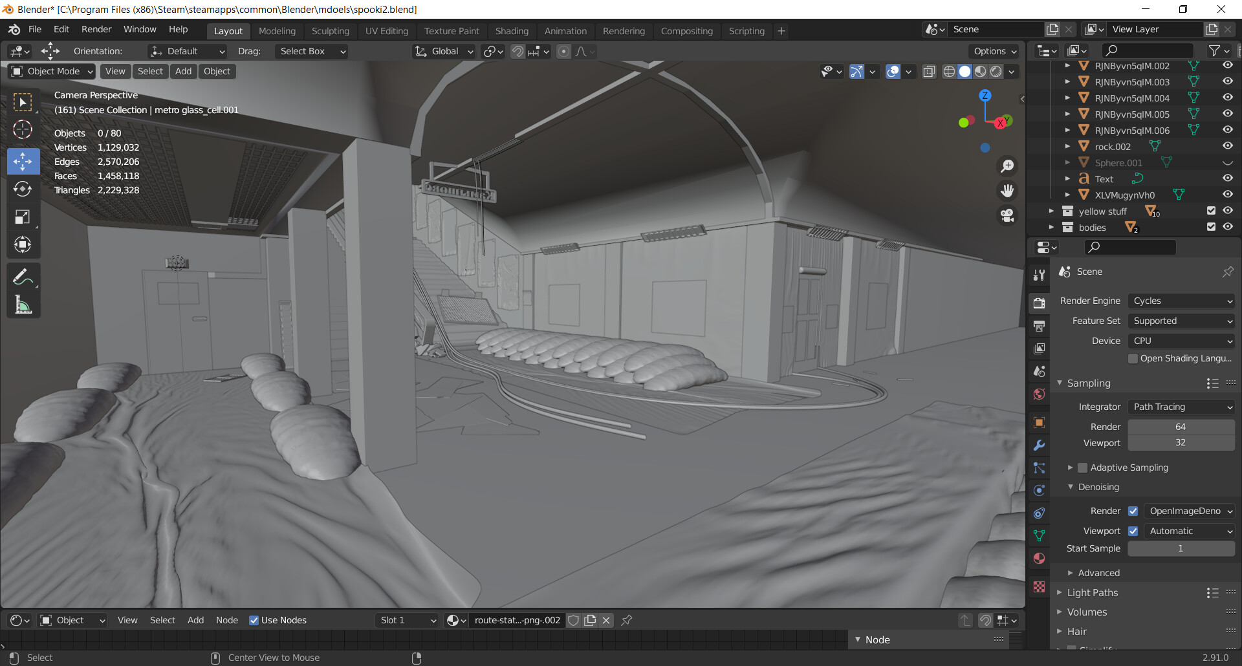Click the Render samples field showing 64
Image resolution: width=1242 pixels, height=666 pixels.
[1181, 427]
